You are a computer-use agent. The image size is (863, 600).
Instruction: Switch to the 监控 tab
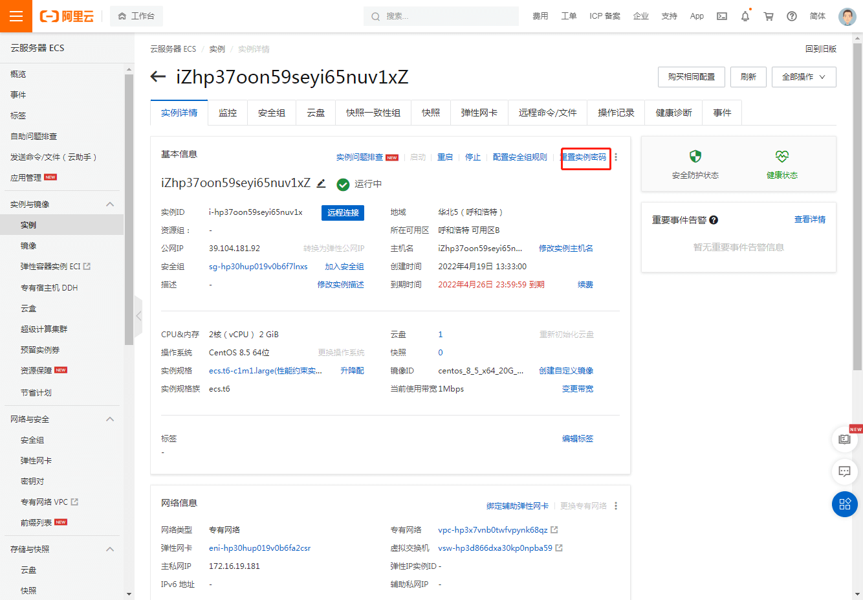point(228,113)
